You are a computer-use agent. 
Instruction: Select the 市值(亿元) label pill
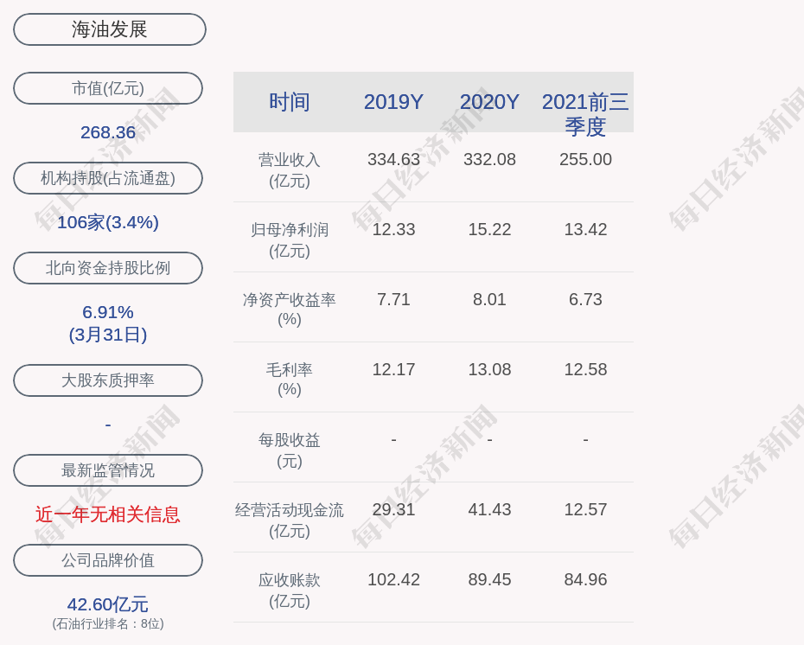(x=108, y=88)
